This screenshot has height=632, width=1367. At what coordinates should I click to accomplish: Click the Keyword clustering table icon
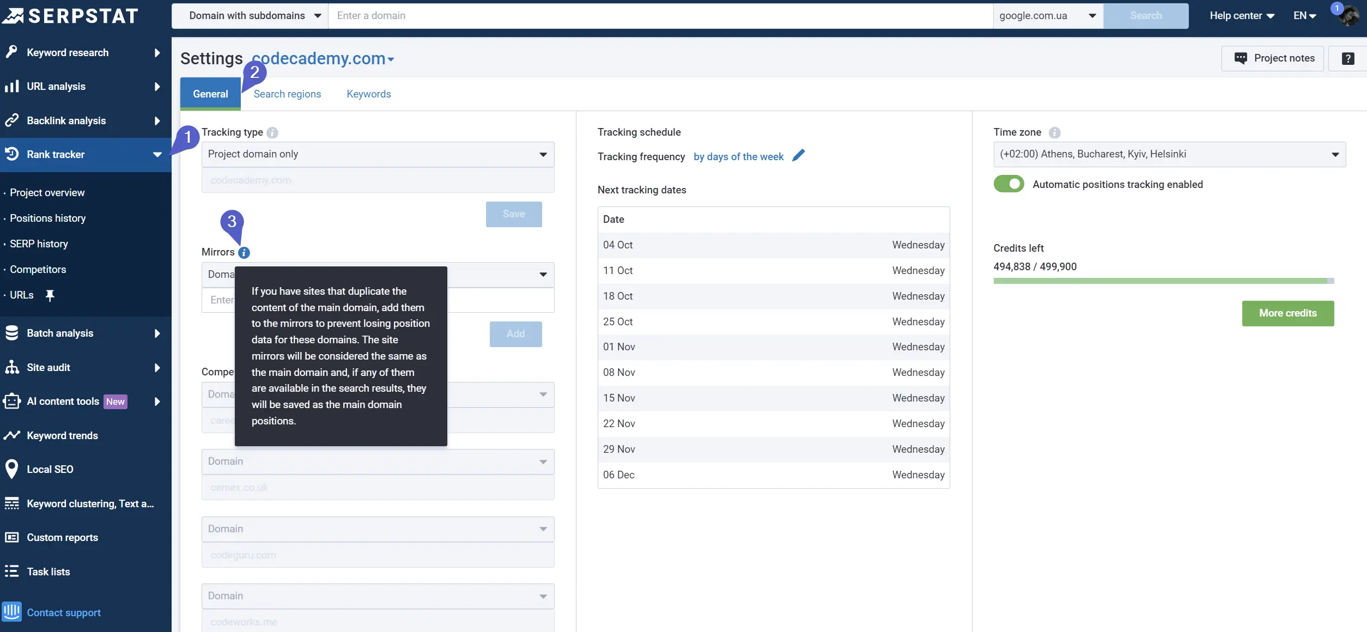[x=11, y=503]
